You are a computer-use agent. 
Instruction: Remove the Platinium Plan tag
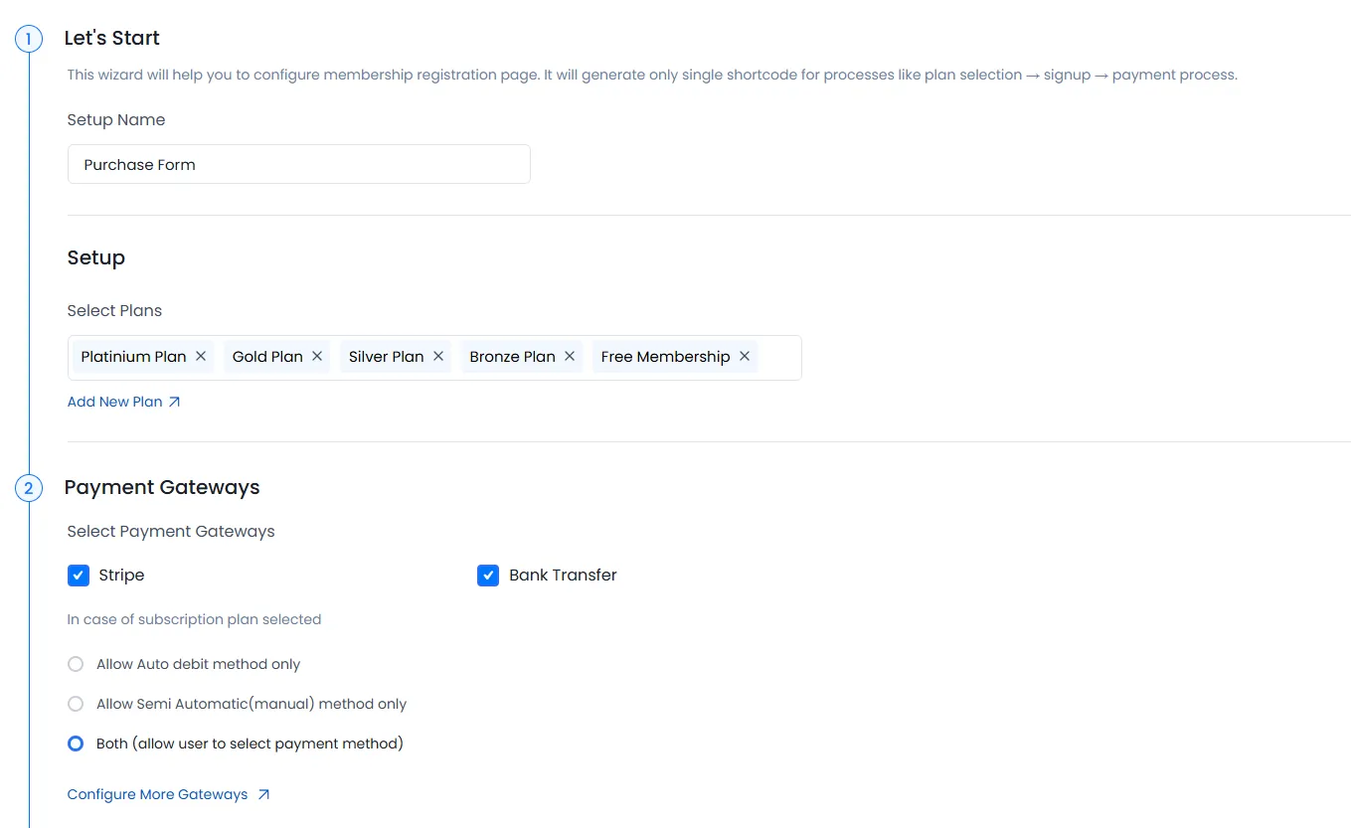[201, 356]
